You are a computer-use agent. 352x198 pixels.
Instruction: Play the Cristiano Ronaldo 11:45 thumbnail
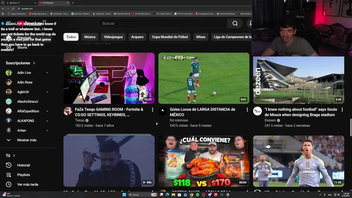coord(298,161)
